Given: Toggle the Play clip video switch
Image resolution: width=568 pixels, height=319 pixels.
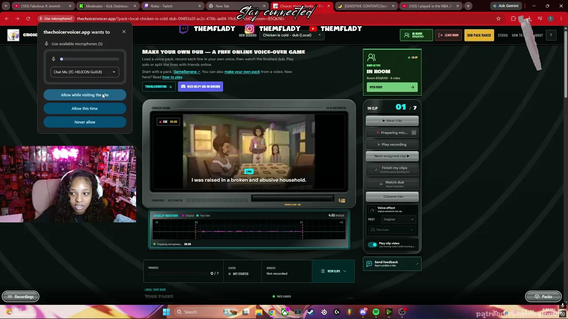Looking at the screenshot, I should point(372,245).
